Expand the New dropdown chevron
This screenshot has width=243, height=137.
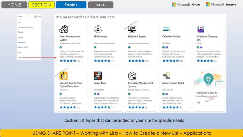[30, 17]
